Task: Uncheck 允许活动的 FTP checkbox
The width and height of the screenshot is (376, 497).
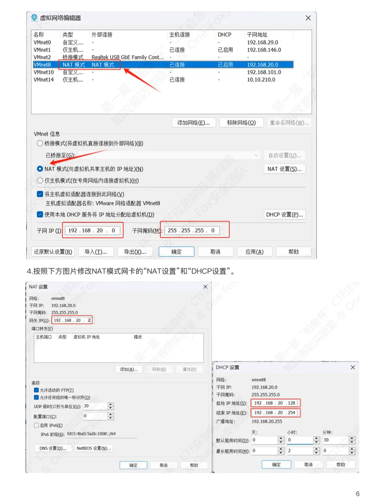Action: coord(37,390)
